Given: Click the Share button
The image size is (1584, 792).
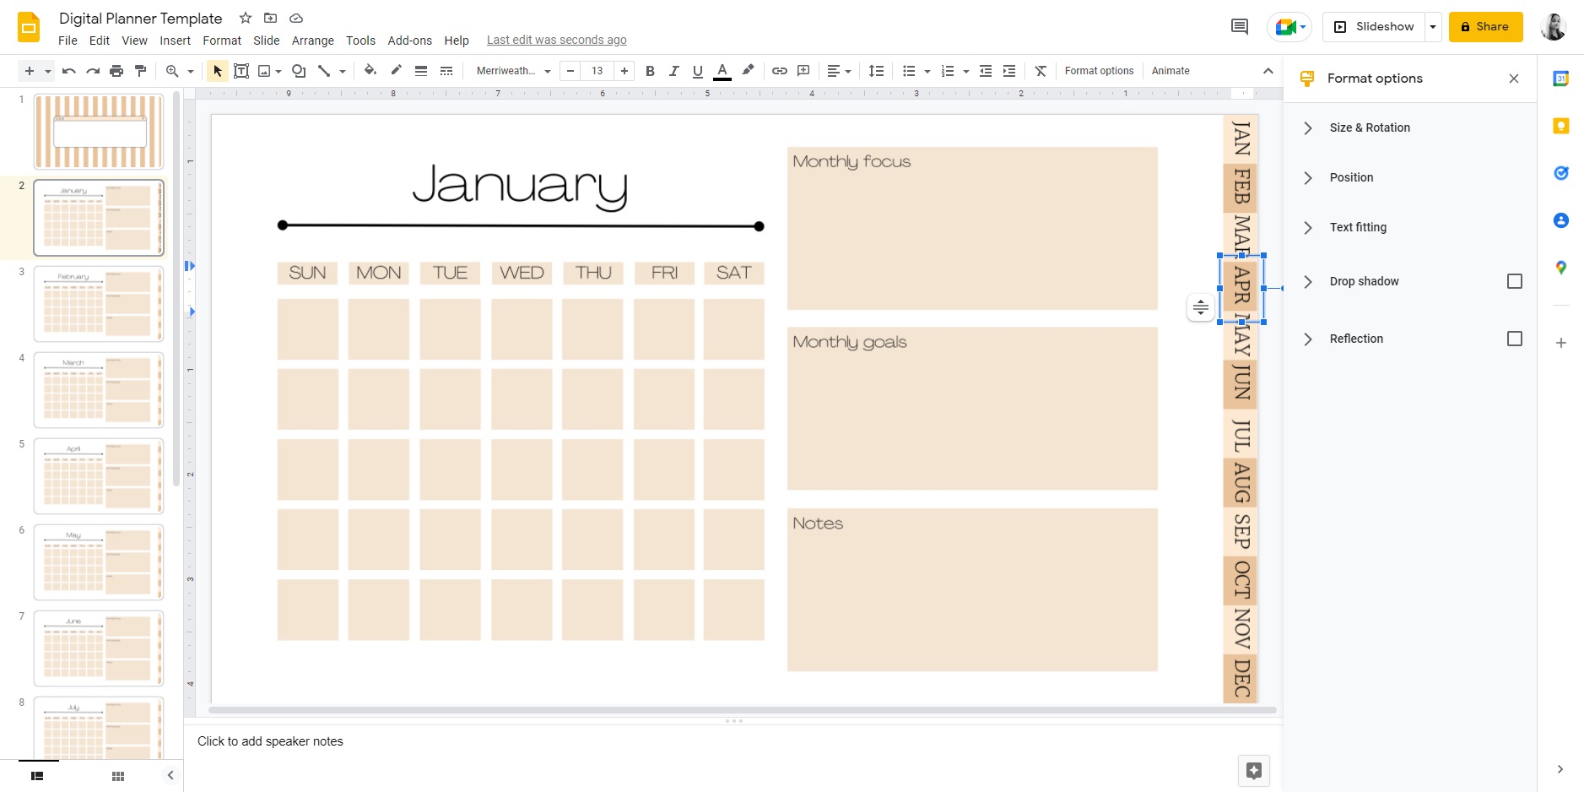Looking at the screenshot, I should tap(1486, 27).
